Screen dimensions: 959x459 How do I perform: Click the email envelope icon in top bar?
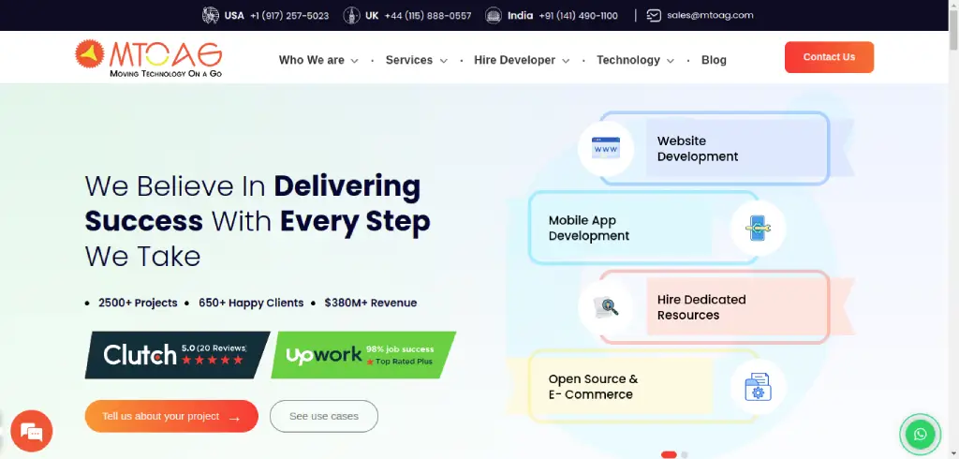654,15
